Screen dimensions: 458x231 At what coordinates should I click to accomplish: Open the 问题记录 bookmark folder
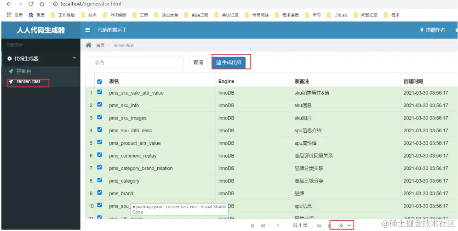point(366,15)
